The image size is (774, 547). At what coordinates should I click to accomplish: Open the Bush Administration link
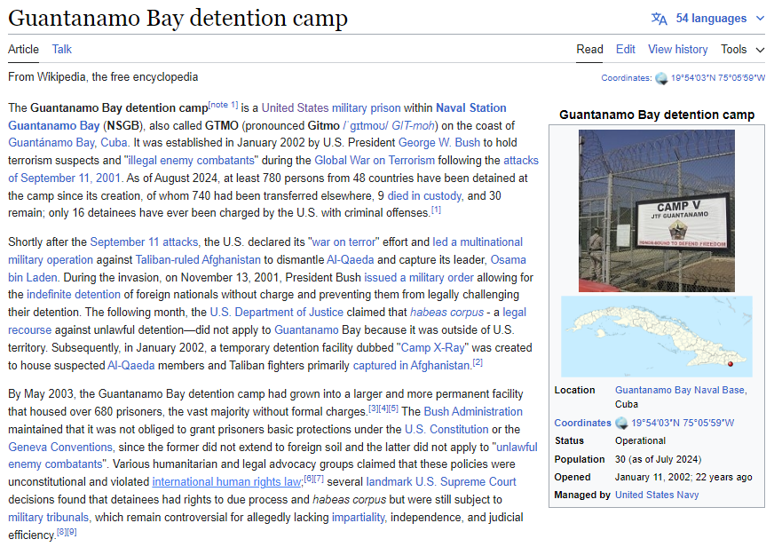click(473, 412)
